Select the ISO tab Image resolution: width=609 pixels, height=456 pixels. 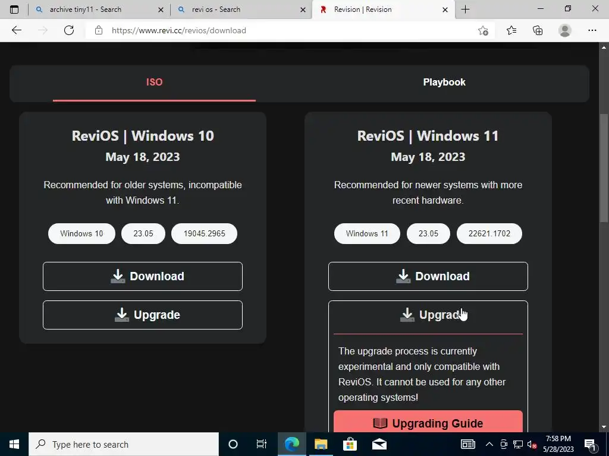coord(154,82)
